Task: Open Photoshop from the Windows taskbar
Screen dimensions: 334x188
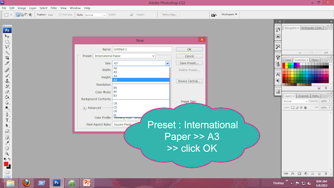Action: [x=56, y=183]
